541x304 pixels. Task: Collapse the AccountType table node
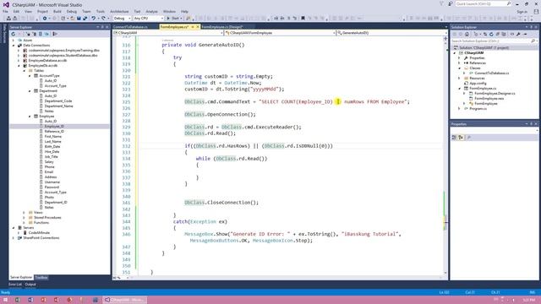(30, 75)
